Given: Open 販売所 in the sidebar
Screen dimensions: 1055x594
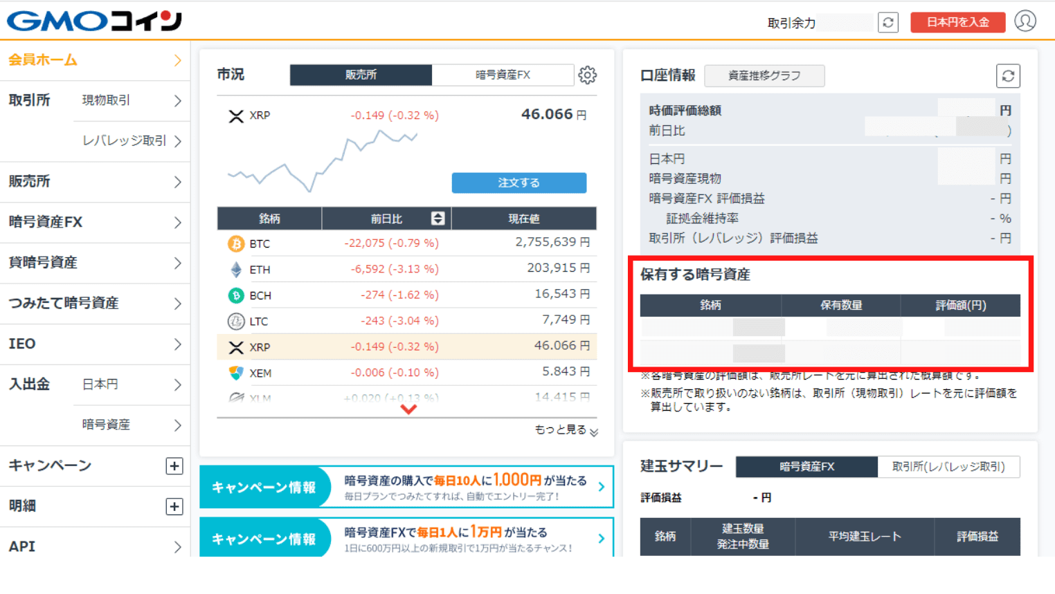Looking at the screenshot, I should 95,182.
